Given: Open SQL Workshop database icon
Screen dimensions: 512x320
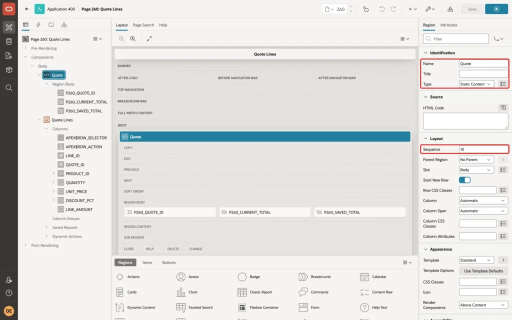Looking at the screenshot, I should click(x=9, y=41).
